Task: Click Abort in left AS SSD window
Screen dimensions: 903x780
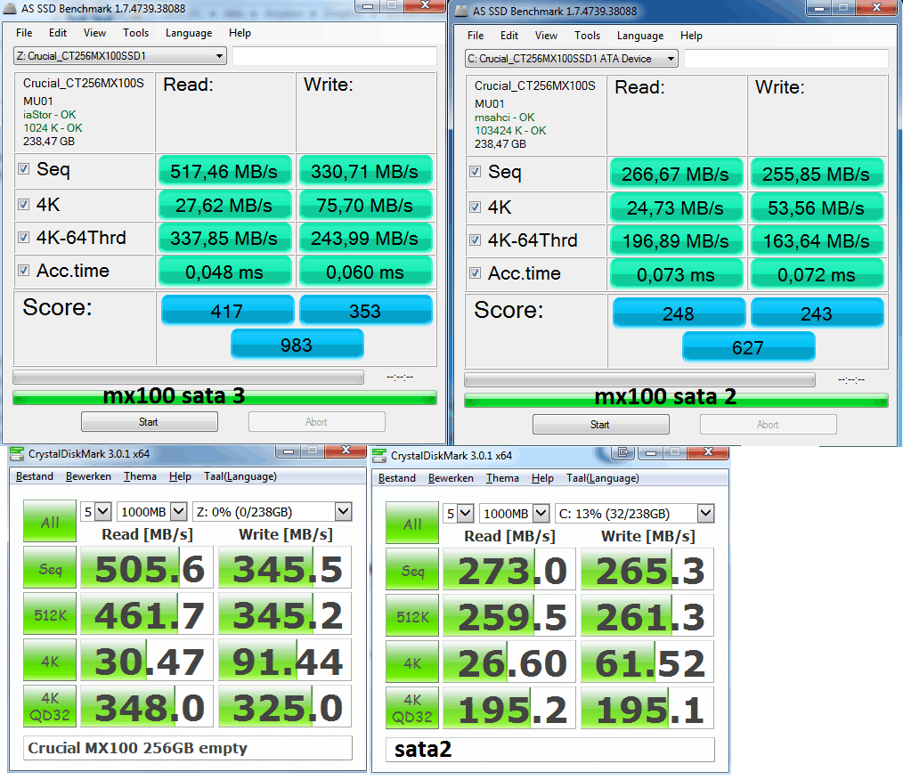Action: 317,422
